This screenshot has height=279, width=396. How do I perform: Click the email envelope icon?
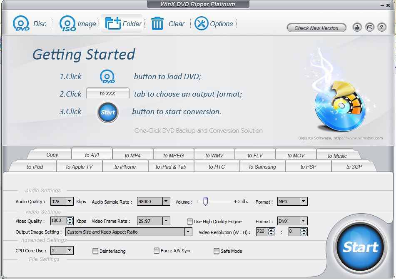click(x=369, y=28)
